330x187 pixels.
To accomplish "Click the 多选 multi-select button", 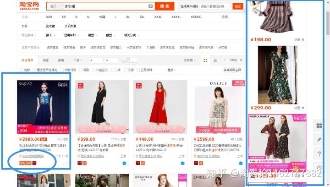I will pyautogui.click(x=225, y=17).
